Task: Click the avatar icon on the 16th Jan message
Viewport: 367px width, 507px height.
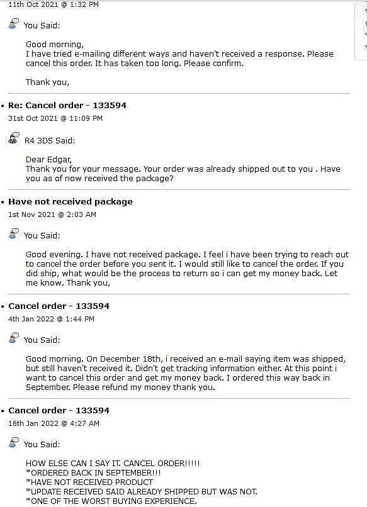Action: [14, 442]
